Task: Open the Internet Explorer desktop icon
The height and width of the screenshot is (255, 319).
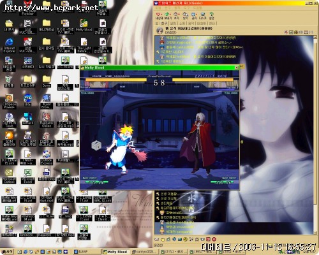Action: (x=9, y=45)
